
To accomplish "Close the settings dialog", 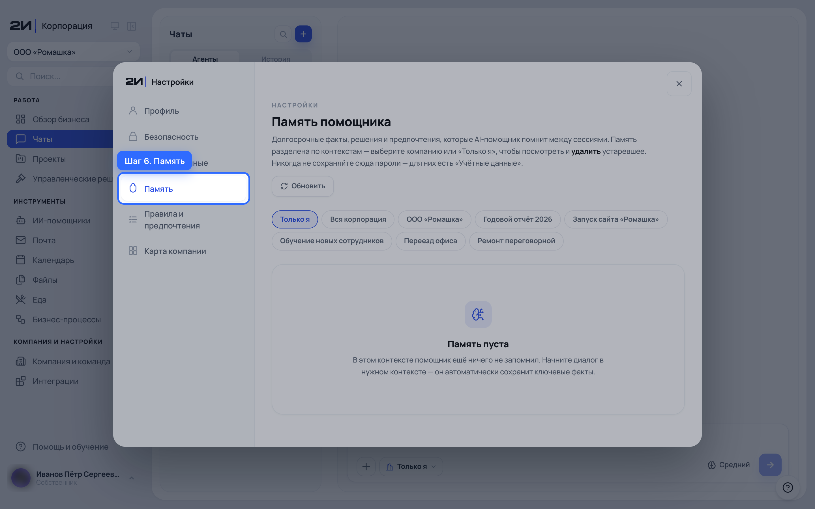I will pyautogui.click(x=679, y=84).
